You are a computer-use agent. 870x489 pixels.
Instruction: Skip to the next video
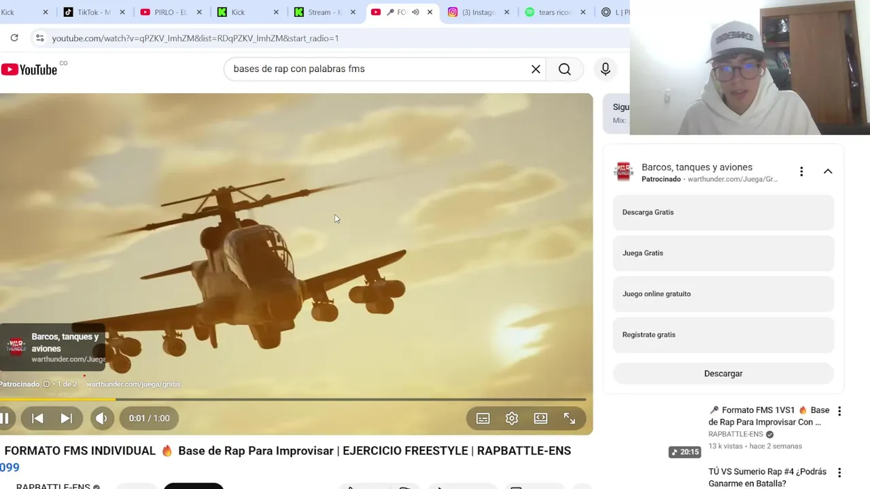pyautogui.click(x=67, y=418)
